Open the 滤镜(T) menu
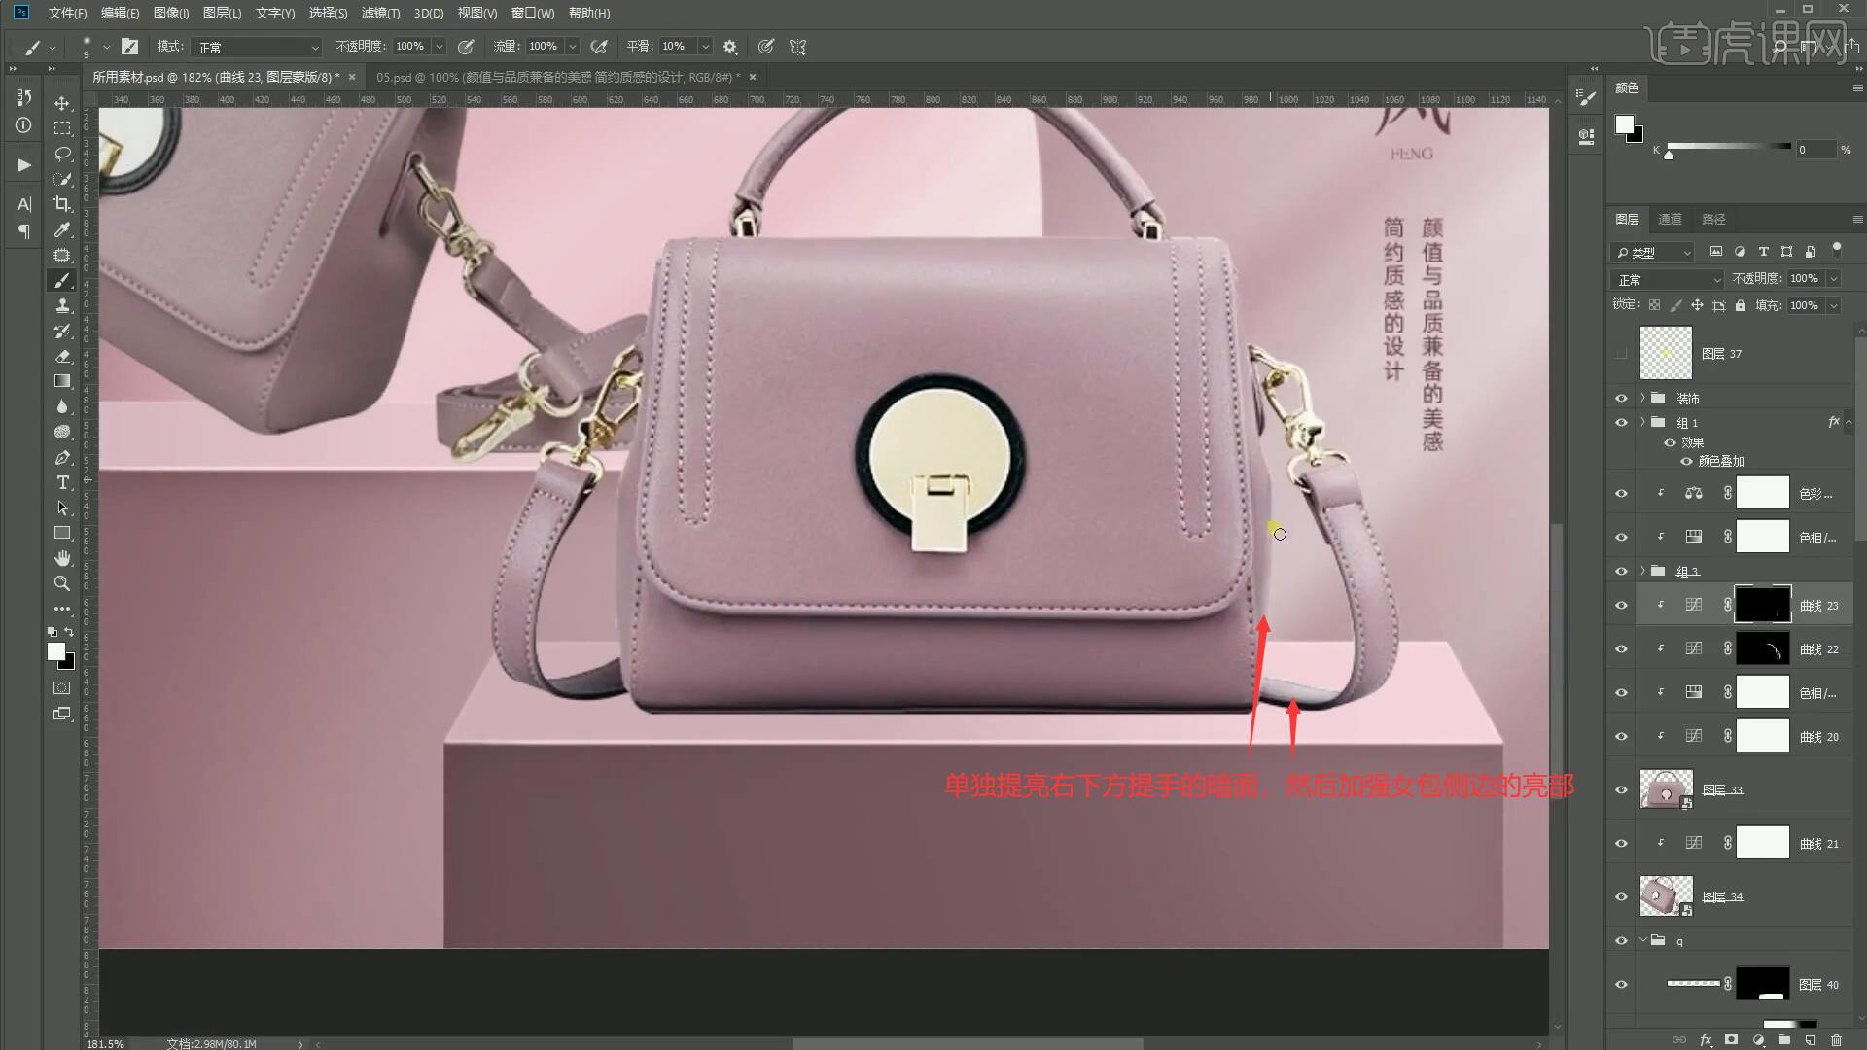Image resolution: width=1867 pixels, height=1050 pixels. pyautogui.click(x=379, y=13)
